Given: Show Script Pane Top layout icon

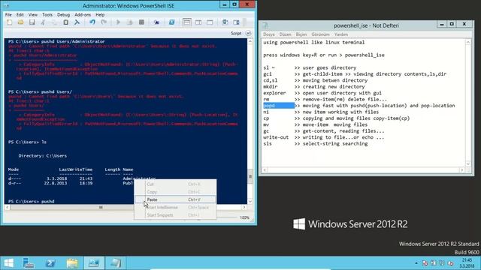Looking at the screenshot, I should click(187, 22).
